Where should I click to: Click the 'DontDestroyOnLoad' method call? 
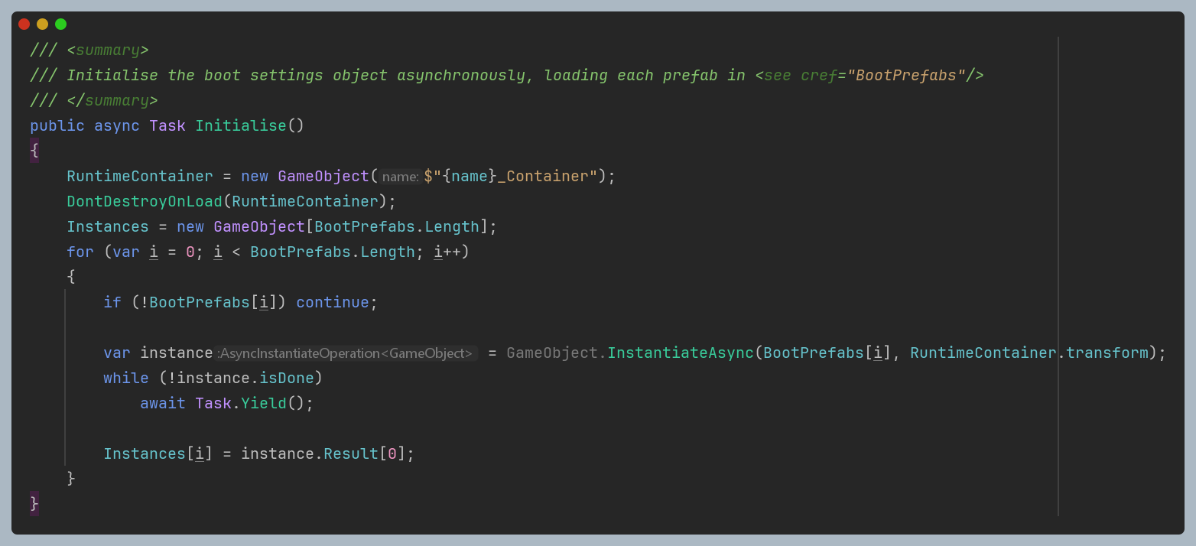tap(145, 201)
